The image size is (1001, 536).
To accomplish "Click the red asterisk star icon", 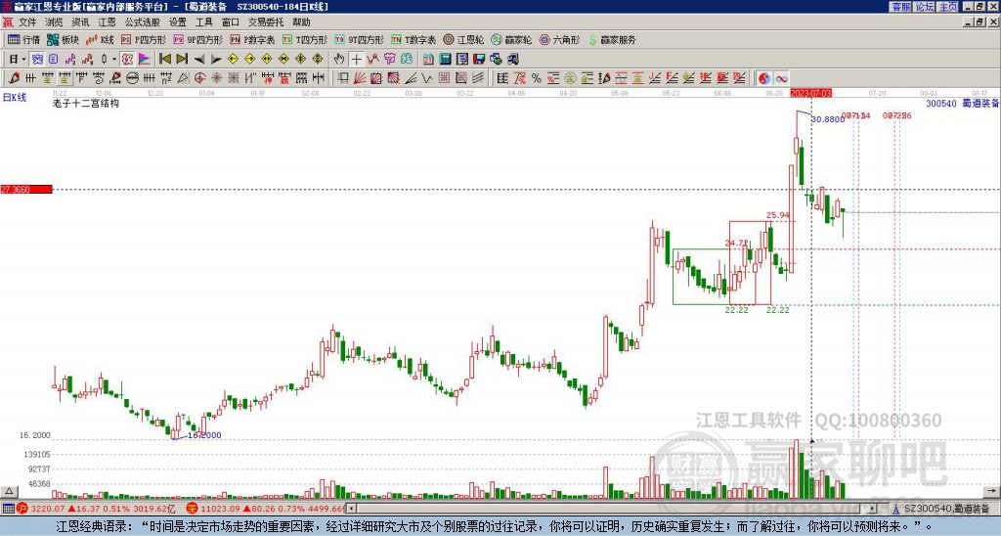I will tap(216, 78).
